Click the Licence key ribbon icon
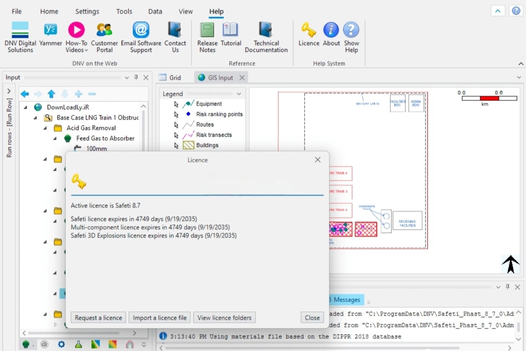 (x=309, y=30)
